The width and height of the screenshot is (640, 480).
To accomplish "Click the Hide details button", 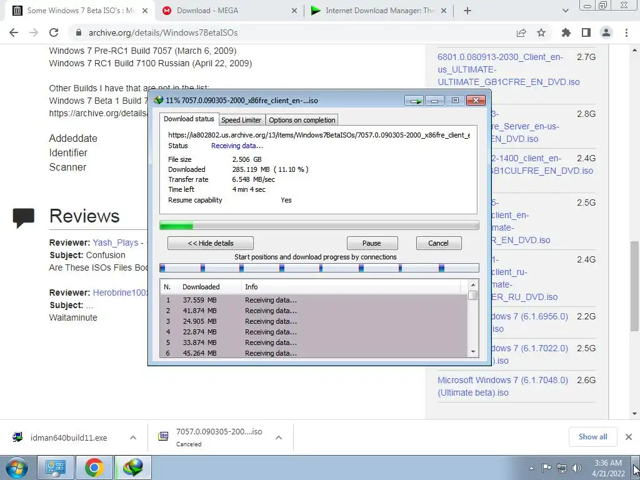I will [x=211, y=243].
